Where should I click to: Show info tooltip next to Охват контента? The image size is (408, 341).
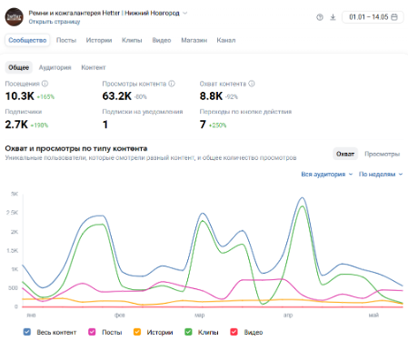tap(252, 84)
